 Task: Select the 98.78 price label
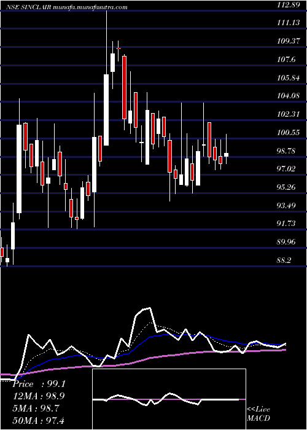pyautogui.click(x=286, y=150)
